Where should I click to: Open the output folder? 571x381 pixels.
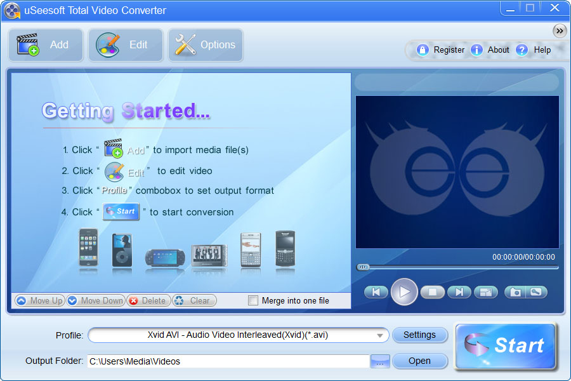click(x=420, y=361)
